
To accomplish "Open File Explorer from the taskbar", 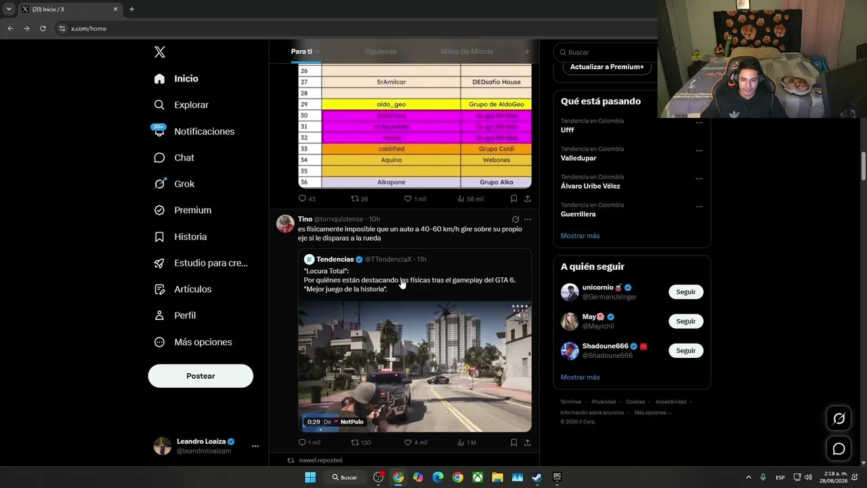I will click(x=497, y=477).
